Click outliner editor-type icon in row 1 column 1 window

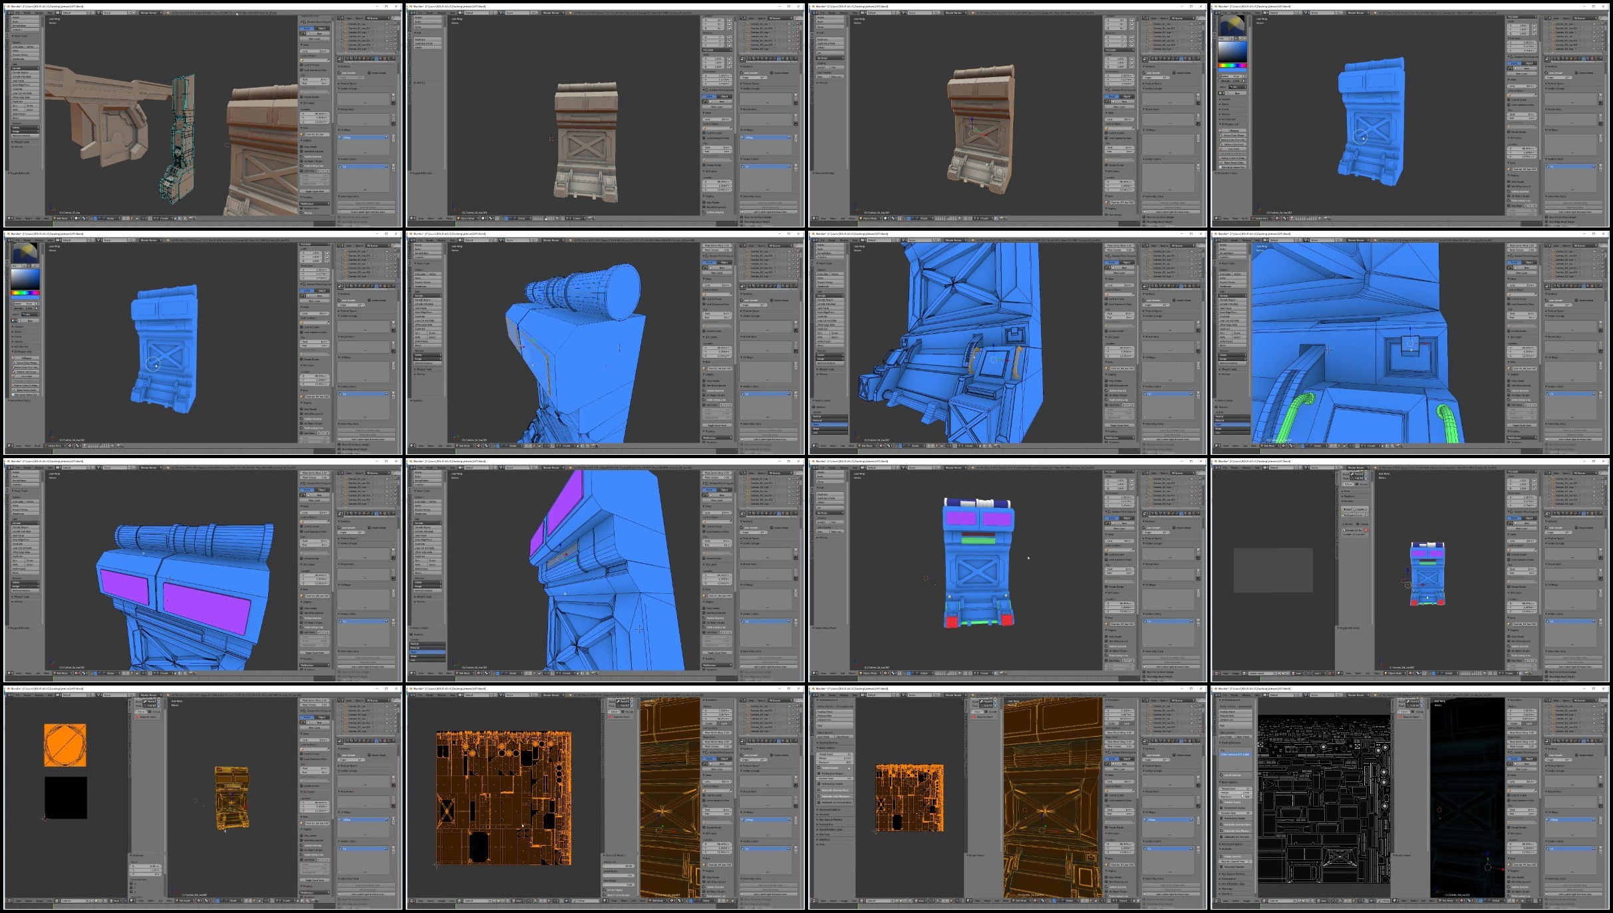(341, 18)
